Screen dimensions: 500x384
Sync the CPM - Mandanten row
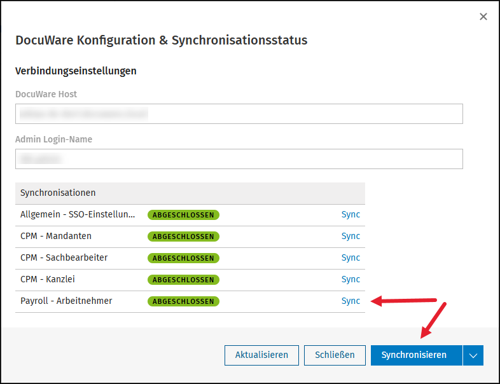[x=351, y=236]
